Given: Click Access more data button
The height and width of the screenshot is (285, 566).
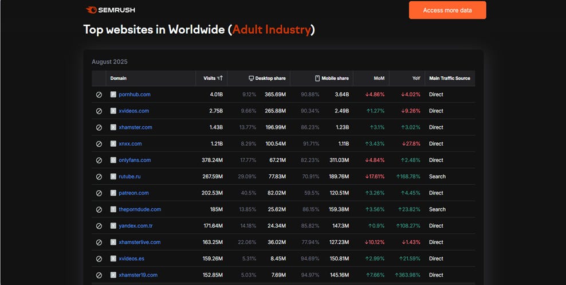Looking at the screenshot, I should coord(447,10).
